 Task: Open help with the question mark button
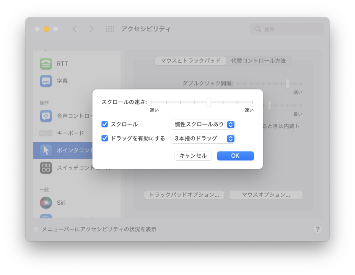tap(318, 229)
